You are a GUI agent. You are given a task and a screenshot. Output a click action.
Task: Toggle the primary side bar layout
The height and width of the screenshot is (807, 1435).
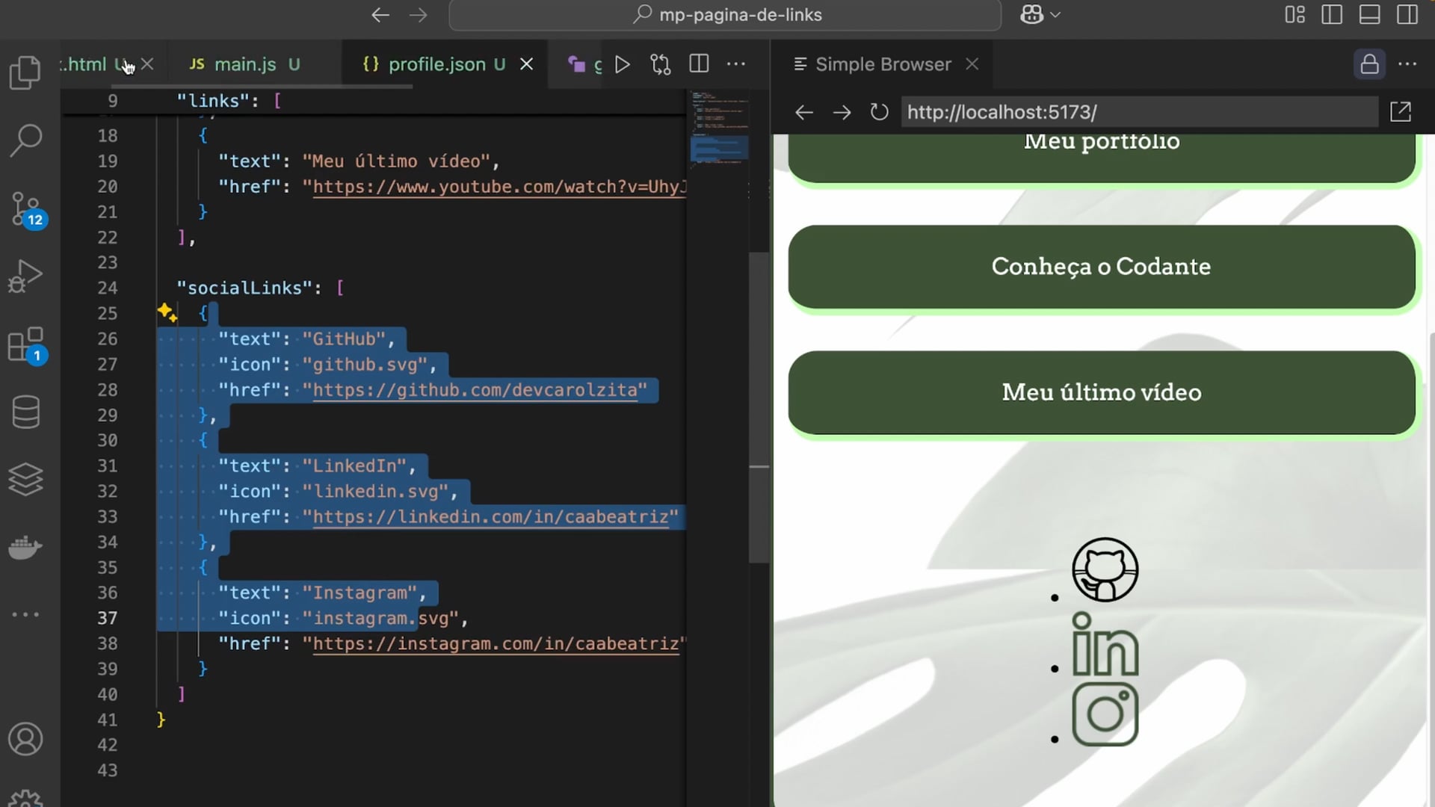tap(1332, 15)
